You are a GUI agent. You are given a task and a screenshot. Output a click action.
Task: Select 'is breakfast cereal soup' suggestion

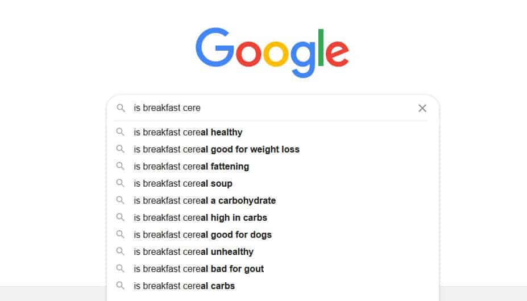(272, 184)
